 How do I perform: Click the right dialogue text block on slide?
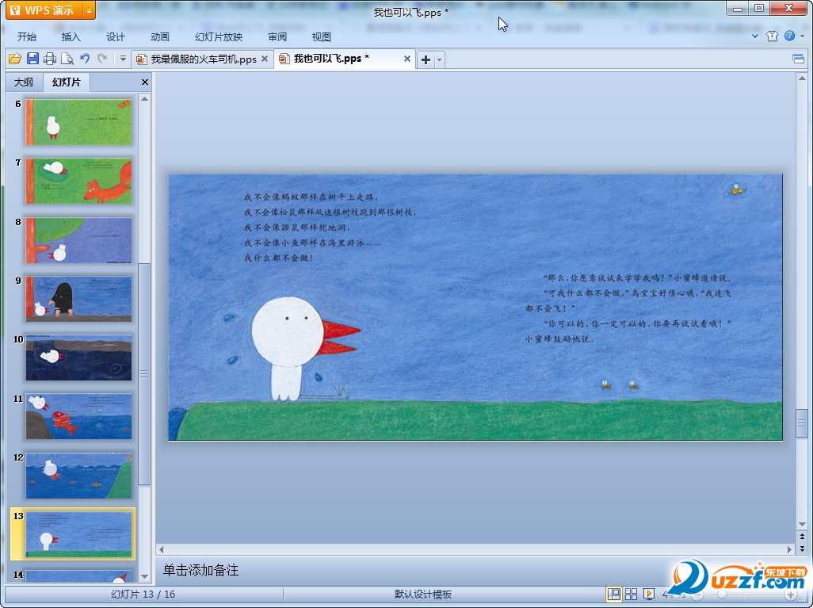coord(628,308)
